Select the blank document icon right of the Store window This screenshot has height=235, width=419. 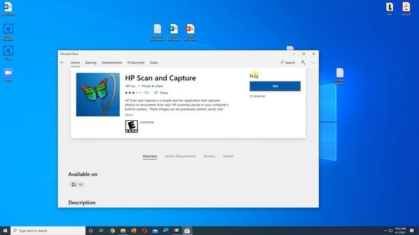click(x=340, y=76)
